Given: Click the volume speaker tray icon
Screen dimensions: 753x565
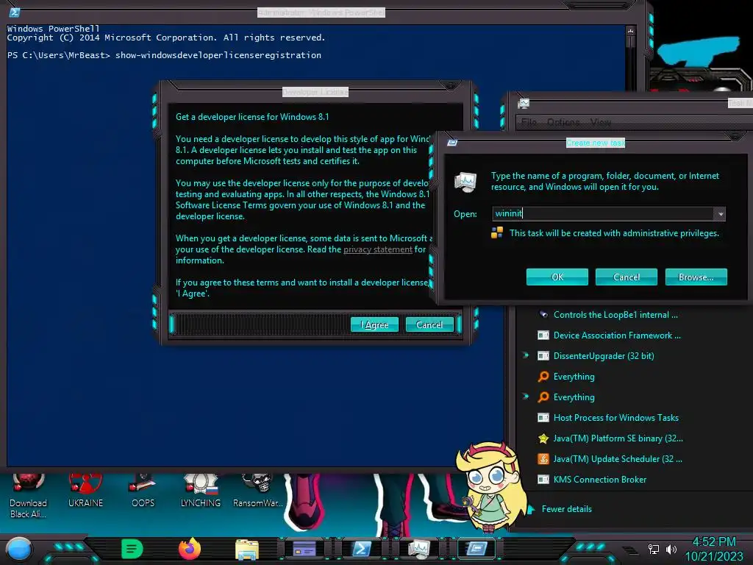Looking at the screenshot, I should (671, 549).
